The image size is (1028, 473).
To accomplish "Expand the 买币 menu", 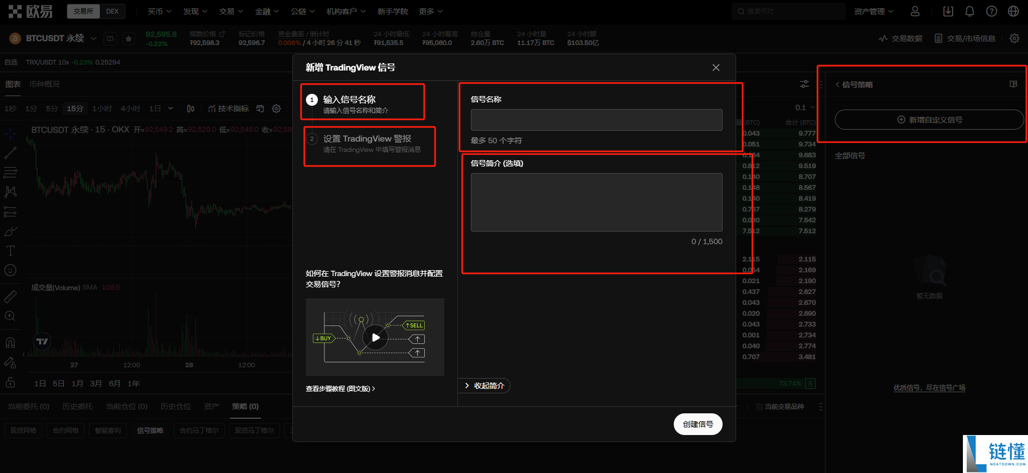I will click(x=159, y=11).
